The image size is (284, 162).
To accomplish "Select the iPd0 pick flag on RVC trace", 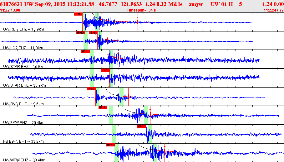I will 91,89.
